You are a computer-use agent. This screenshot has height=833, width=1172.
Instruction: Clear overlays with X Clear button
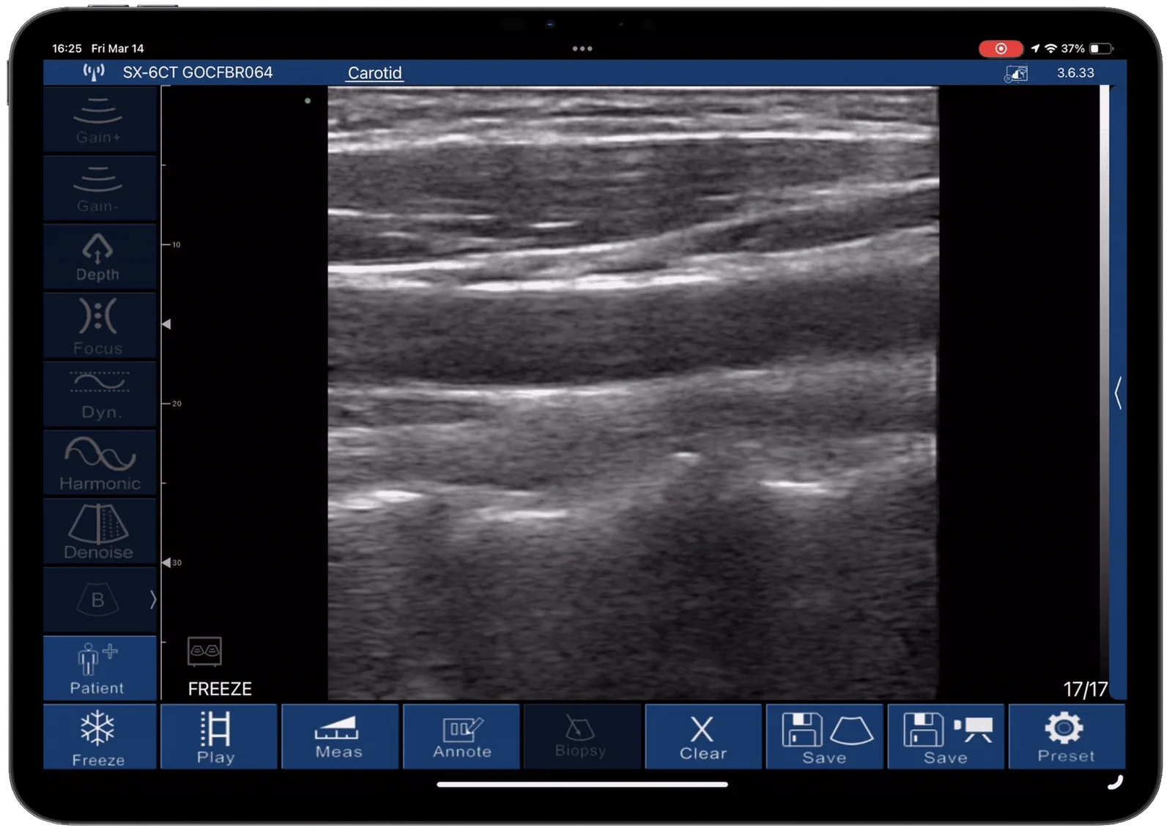pos(703,737)
